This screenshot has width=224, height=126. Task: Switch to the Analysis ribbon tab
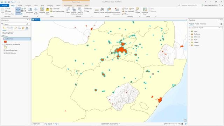coord(28,6)
